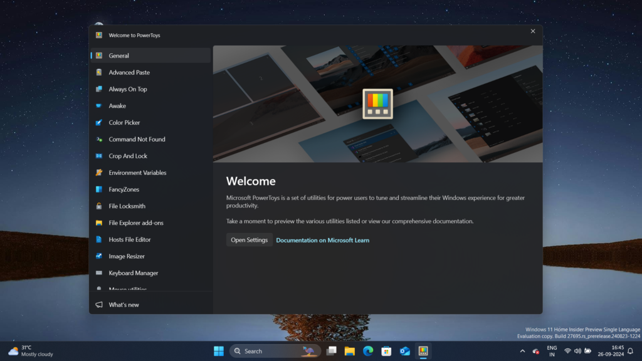Expand the system tray hidden icons chevron
Image resolution: width=642 pixels, height=361 pixels.
coord(522,351)
